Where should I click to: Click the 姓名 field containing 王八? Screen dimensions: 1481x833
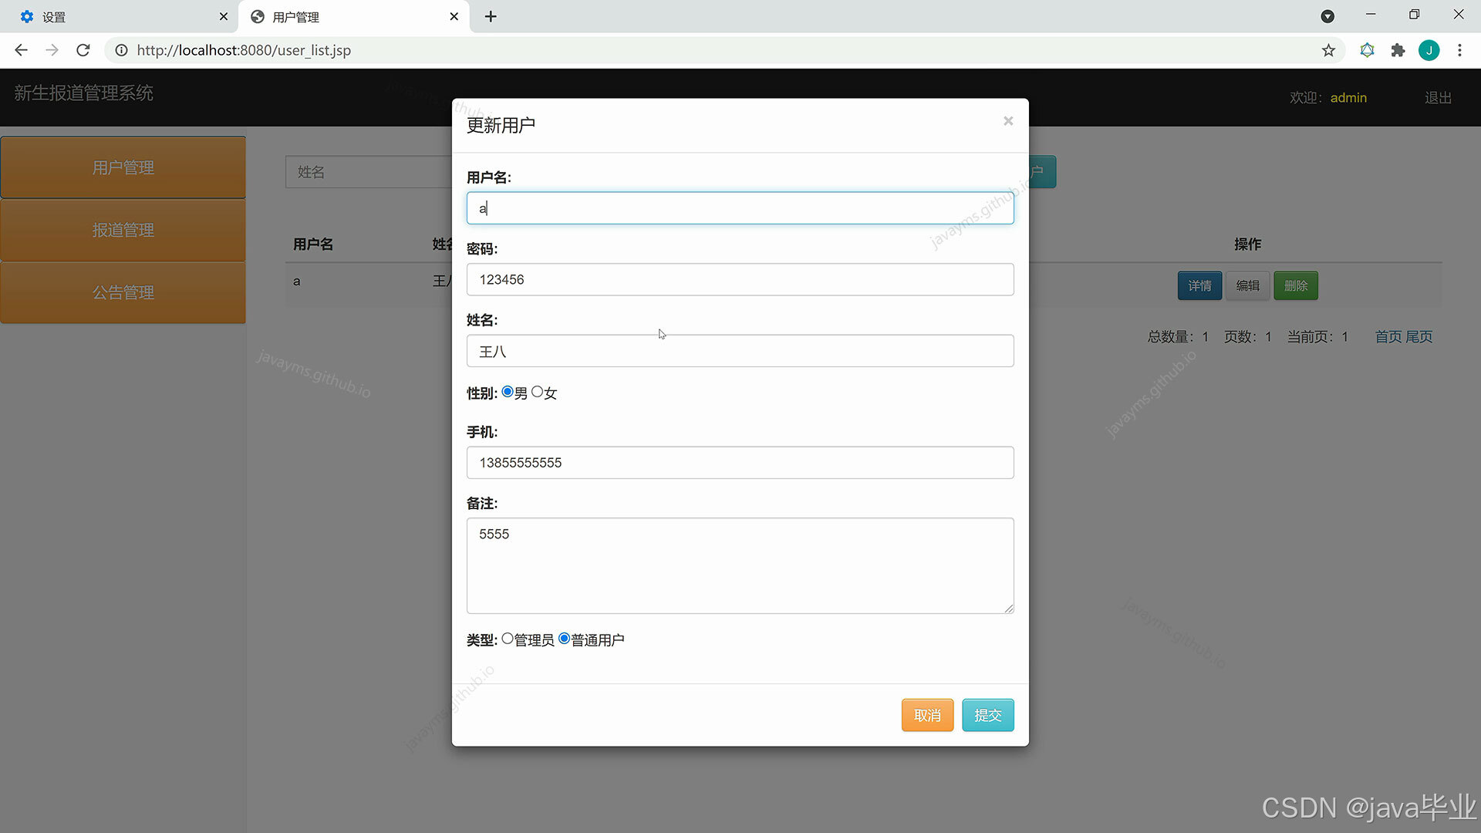click(740, 351)
